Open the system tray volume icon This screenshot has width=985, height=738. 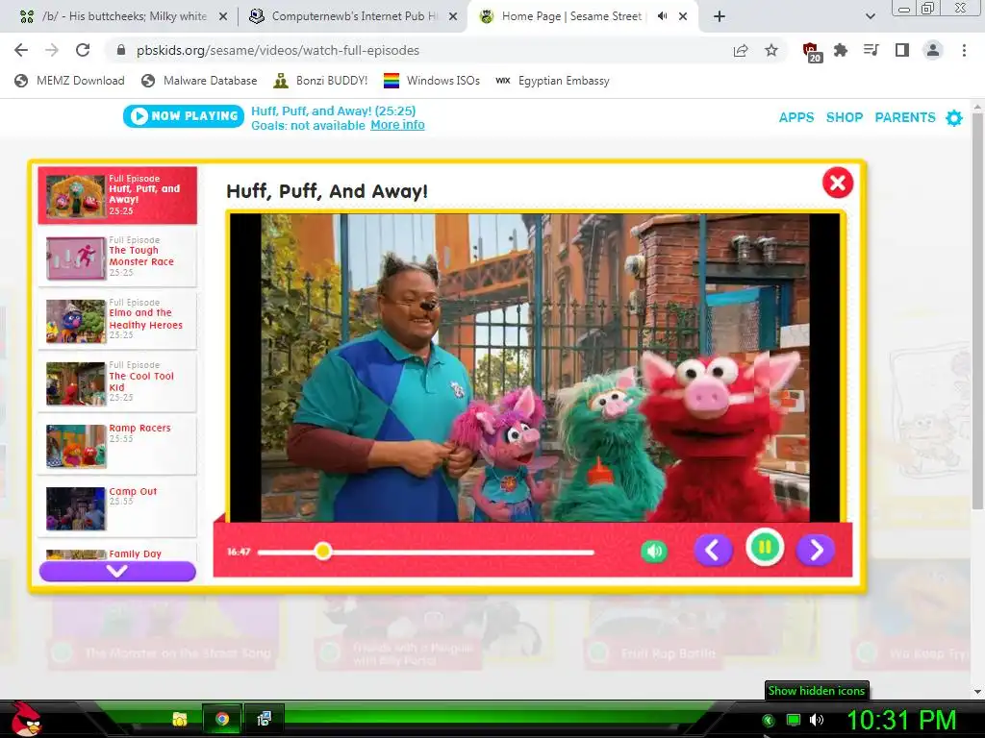pyautogui.click(x=816, y=720)
